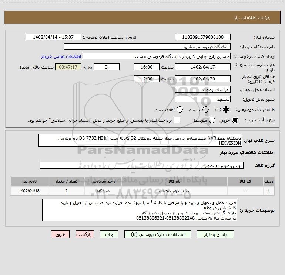Select the متوسط purchase type radio

pos(212,120)
